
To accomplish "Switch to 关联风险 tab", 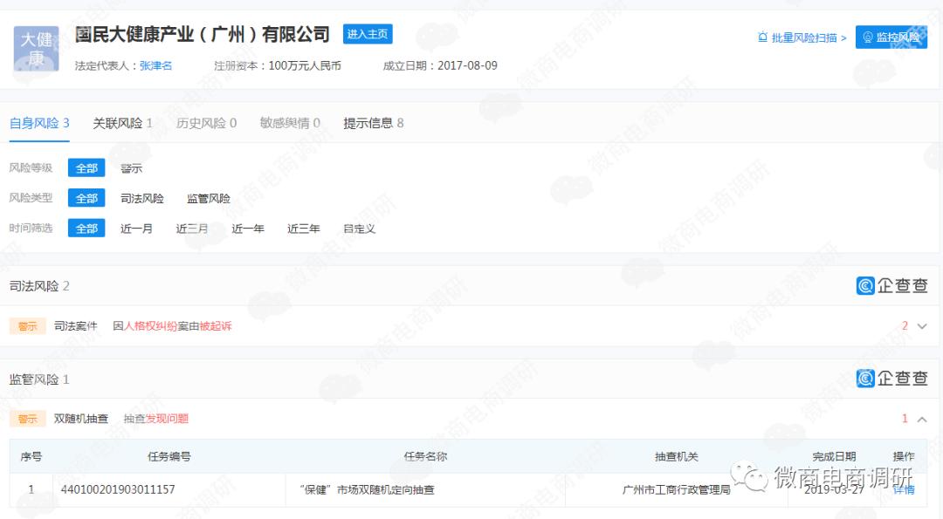I will tap(123, 123).
